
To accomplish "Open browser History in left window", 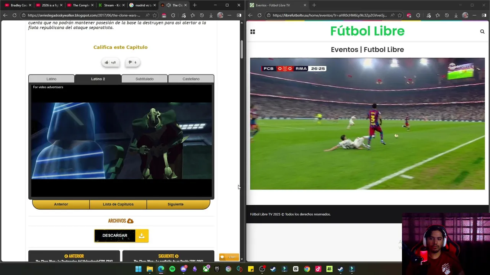I will coord(202,15).
